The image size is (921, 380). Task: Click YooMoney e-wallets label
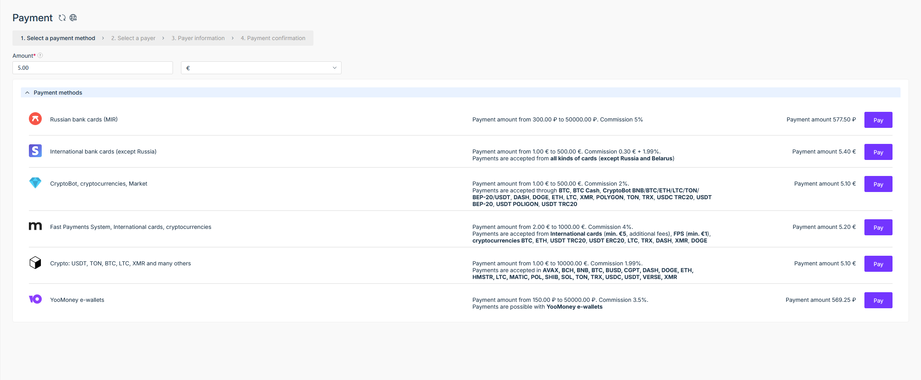(77, 300)
